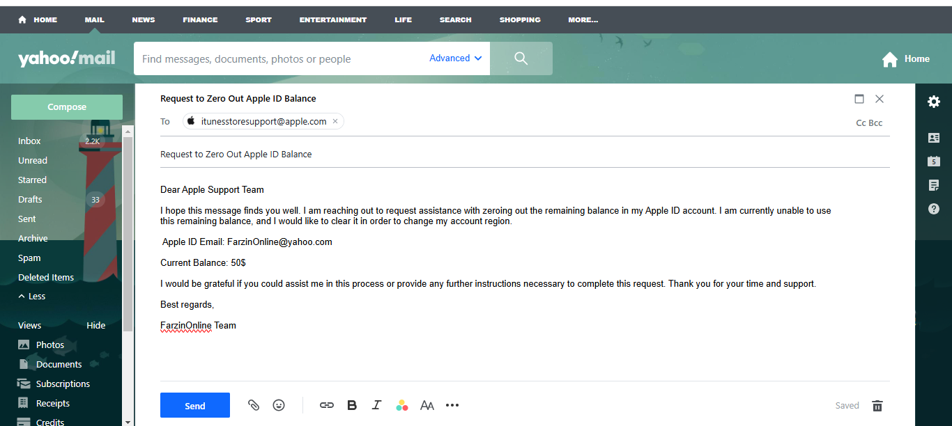
Task: Open the calendar panel icon
Action: pos(934,161)
